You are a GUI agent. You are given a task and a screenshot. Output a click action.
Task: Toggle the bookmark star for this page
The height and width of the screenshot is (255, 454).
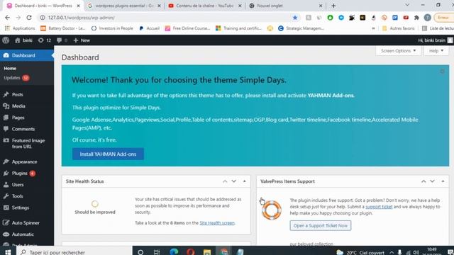(295, 18)
